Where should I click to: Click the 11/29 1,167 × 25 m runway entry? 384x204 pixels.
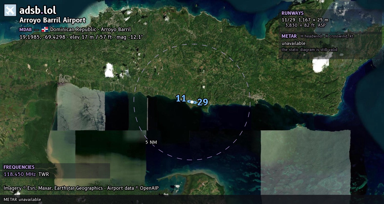pyautogui.click(x=305, y=20)
